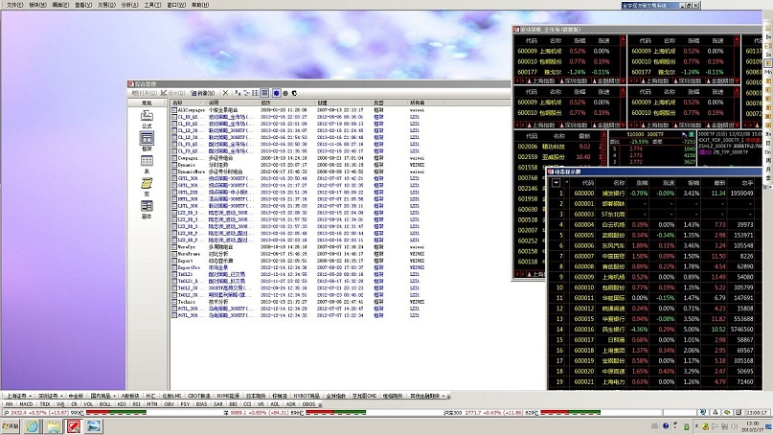Click the 开始 Start button
773x435 pixels.
11,426
